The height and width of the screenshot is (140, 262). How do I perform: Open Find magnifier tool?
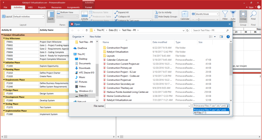tap(253, 15)
